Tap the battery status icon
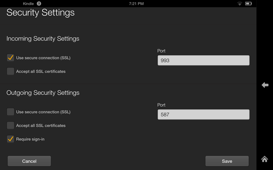This screenshot has height=170, width=273. pos(248,3)
